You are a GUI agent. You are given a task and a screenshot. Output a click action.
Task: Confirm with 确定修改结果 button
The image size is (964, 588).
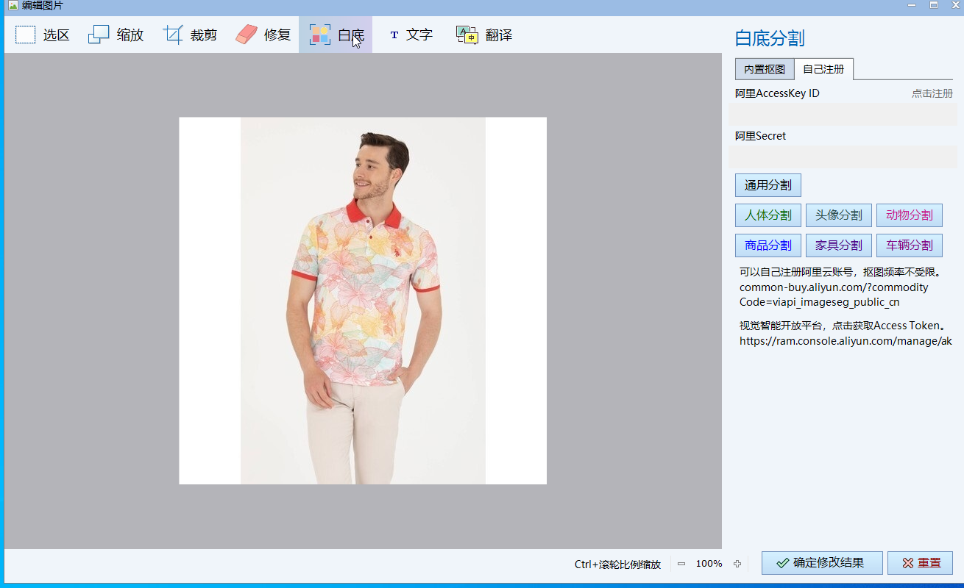coord(822,563)
